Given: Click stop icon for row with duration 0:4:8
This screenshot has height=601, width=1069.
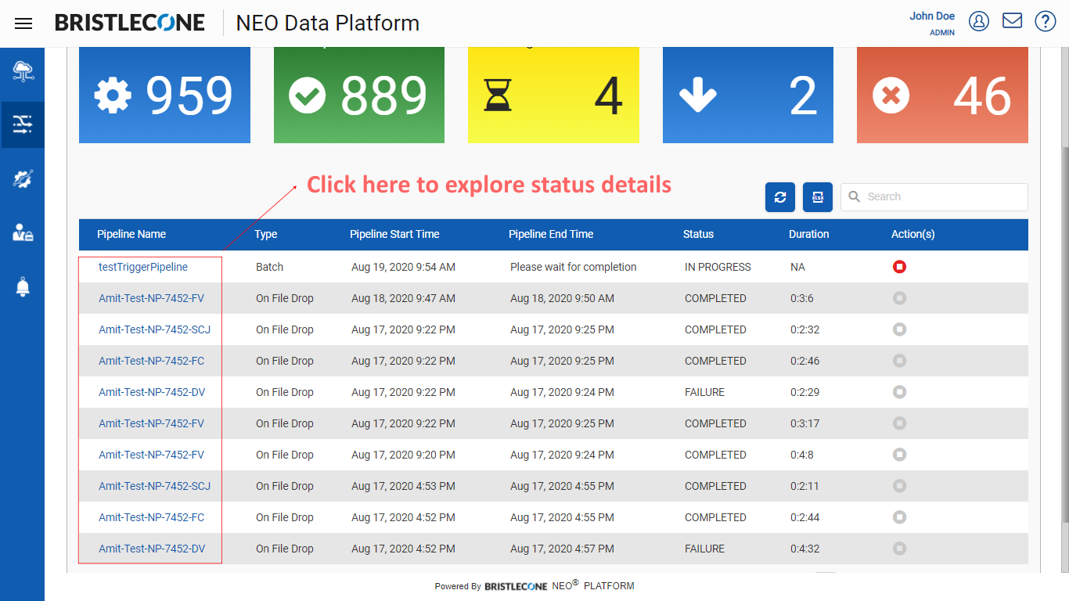Looking at the screenshot, I should pyautogui.click(x=899, y=455).
